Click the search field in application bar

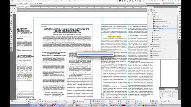[168, 4]
